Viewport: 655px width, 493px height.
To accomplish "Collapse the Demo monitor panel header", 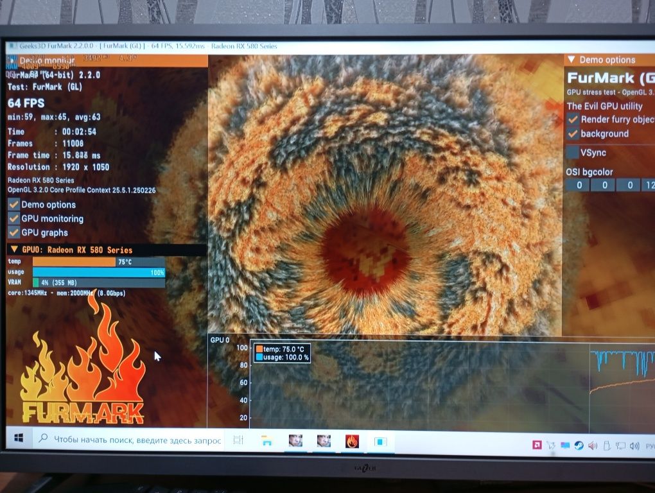I will pos(107,60).
